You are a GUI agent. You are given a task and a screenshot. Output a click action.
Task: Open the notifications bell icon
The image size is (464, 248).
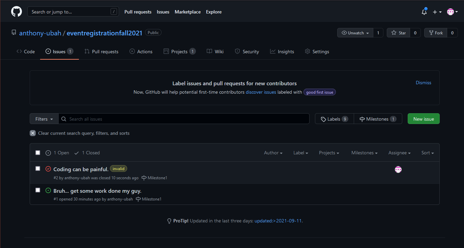(x=424, y=12)
